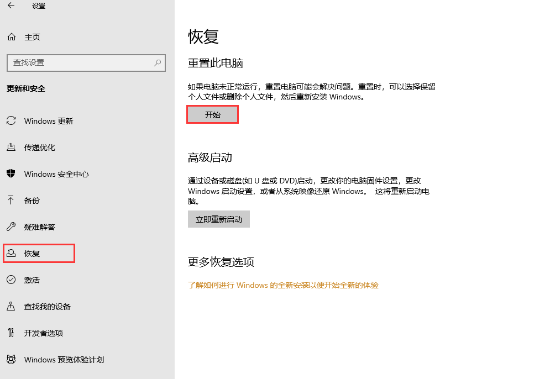
Task: Open 疑难解答 via its wrench icon
Action: click(12, 227)
